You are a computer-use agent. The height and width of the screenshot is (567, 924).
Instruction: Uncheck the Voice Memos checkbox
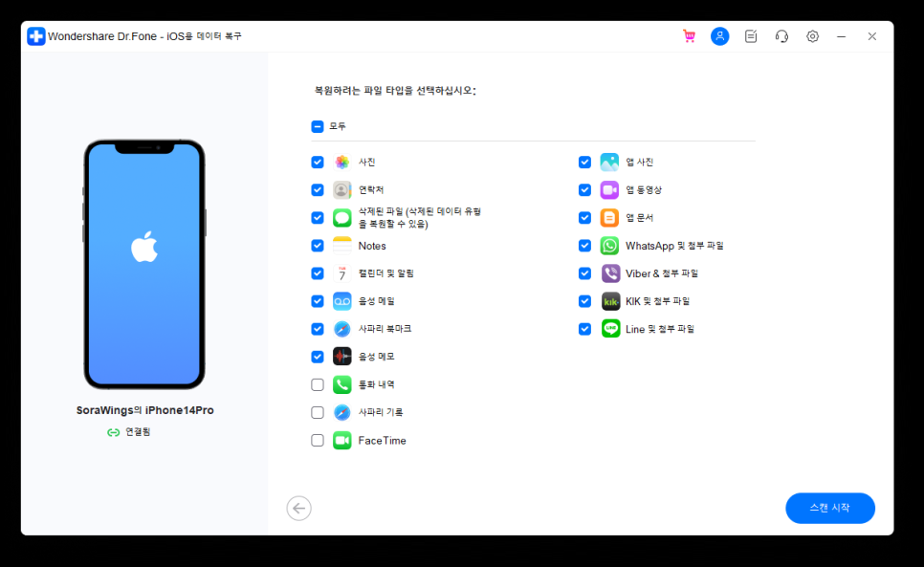coord(317,357)
